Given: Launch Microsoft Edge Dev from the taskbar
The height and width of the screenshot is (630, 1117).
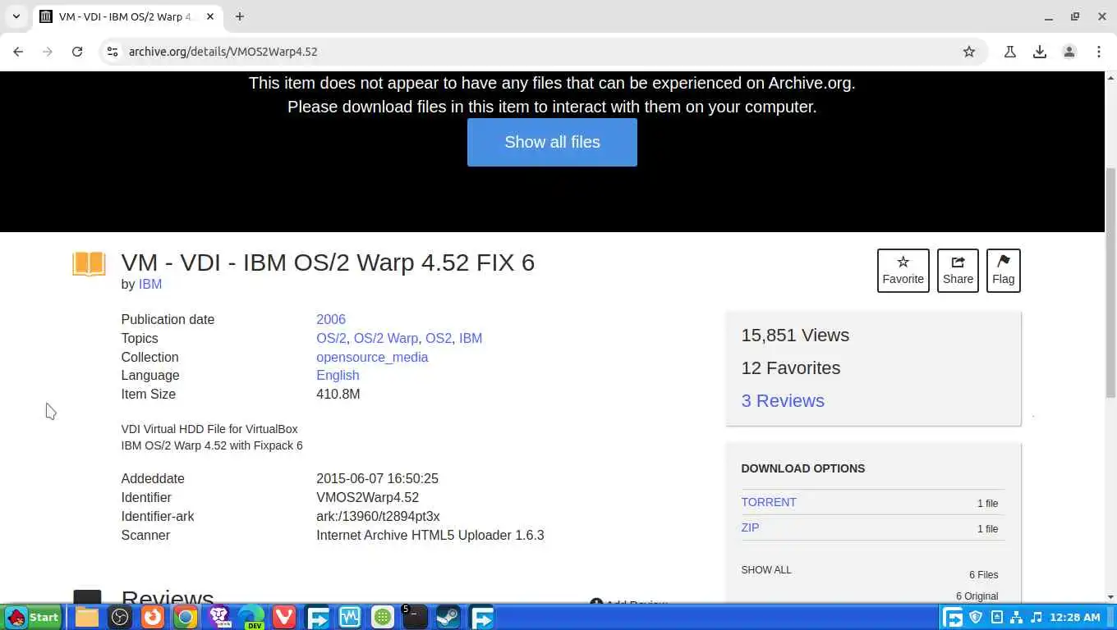Looking at the screenshot, I should 251,617.
